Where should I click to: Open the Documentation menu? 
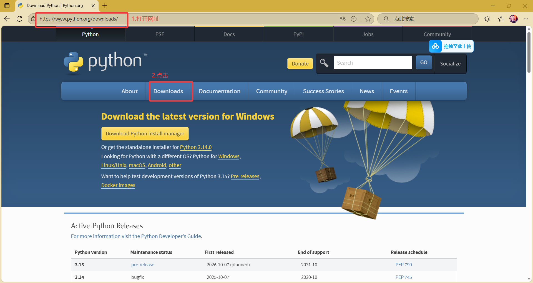pyautogui.click(x=220, y=91)
